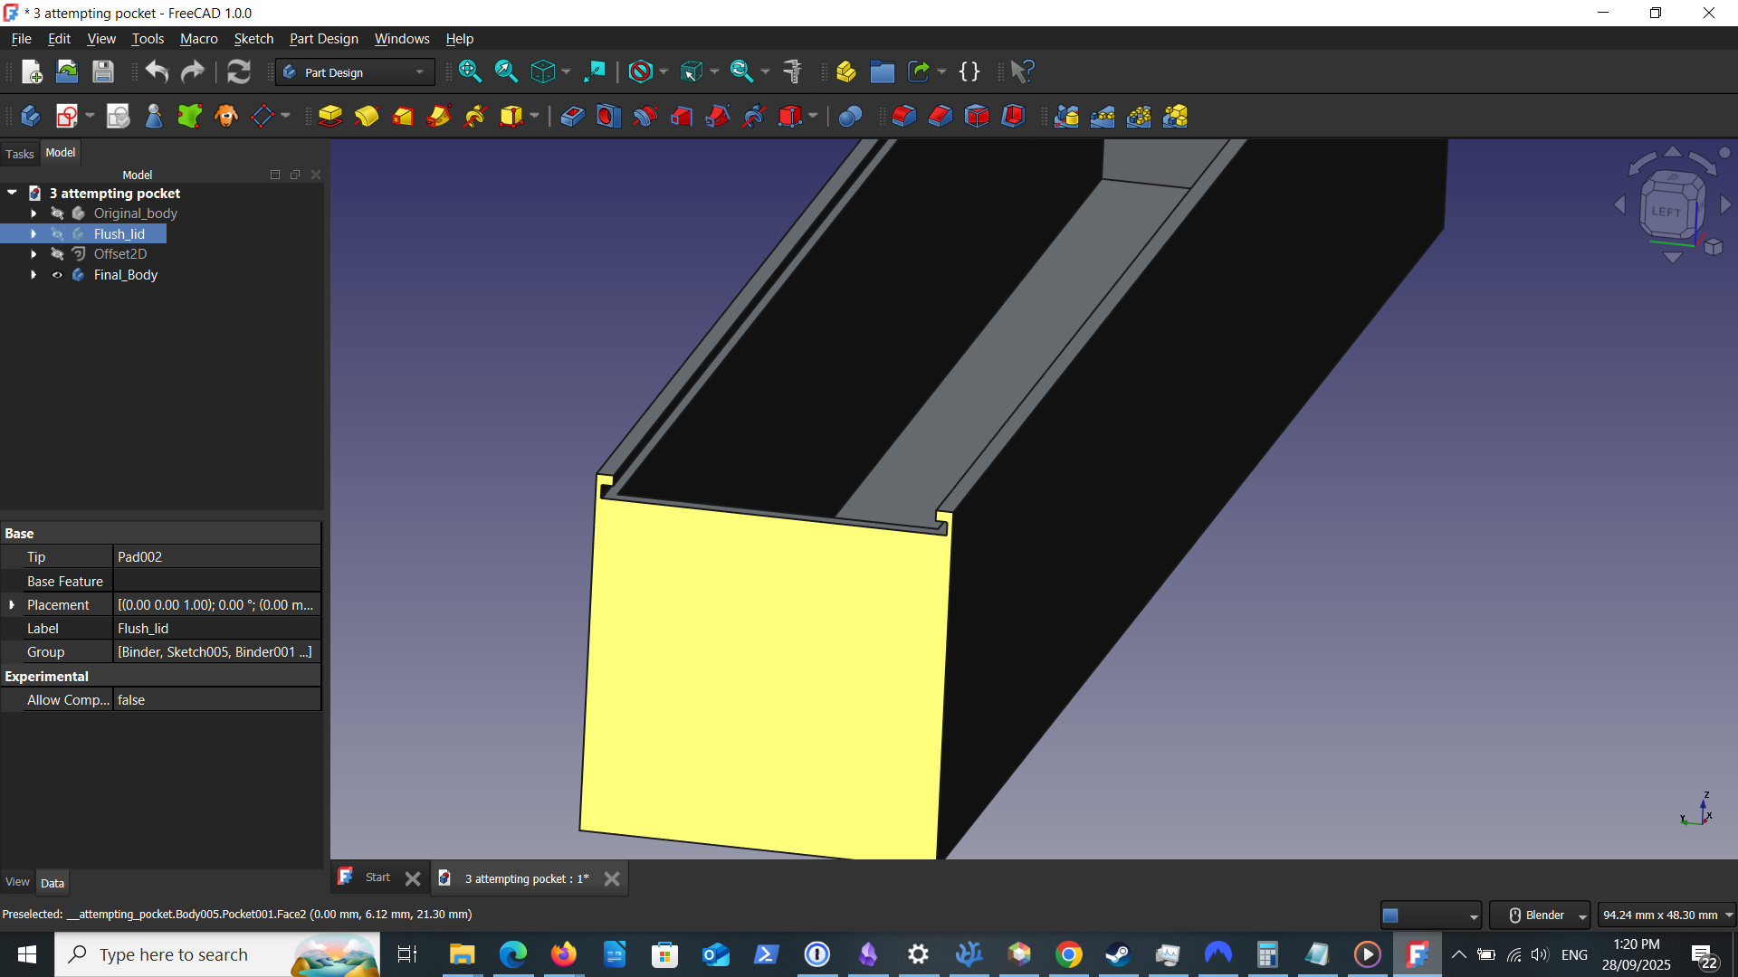Open the Sketch menu

[253, 39]
